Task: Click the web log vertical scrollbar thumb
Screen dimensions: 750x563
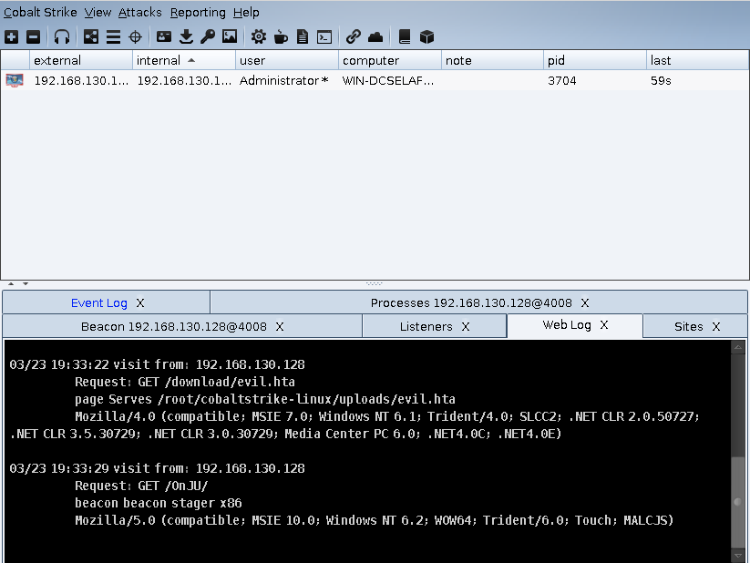Action: click(738, 502)
